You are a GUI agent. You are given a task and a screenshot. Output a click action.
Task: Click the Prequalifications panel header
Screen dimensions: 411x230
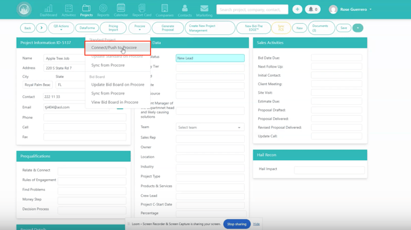(x=74, y=156)
